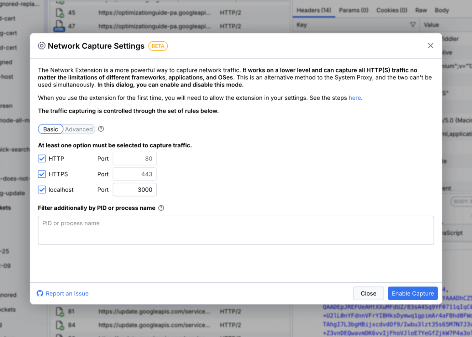
Task: Disable the localhost checkbox
Action: (x=42, y=190)
